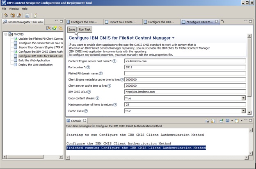
Task: Show the hidden editor tabs list
Action: tap(223, 21)
